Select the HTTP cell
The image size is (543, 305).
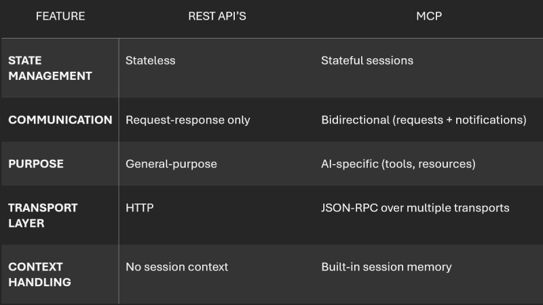click(139, 207)
